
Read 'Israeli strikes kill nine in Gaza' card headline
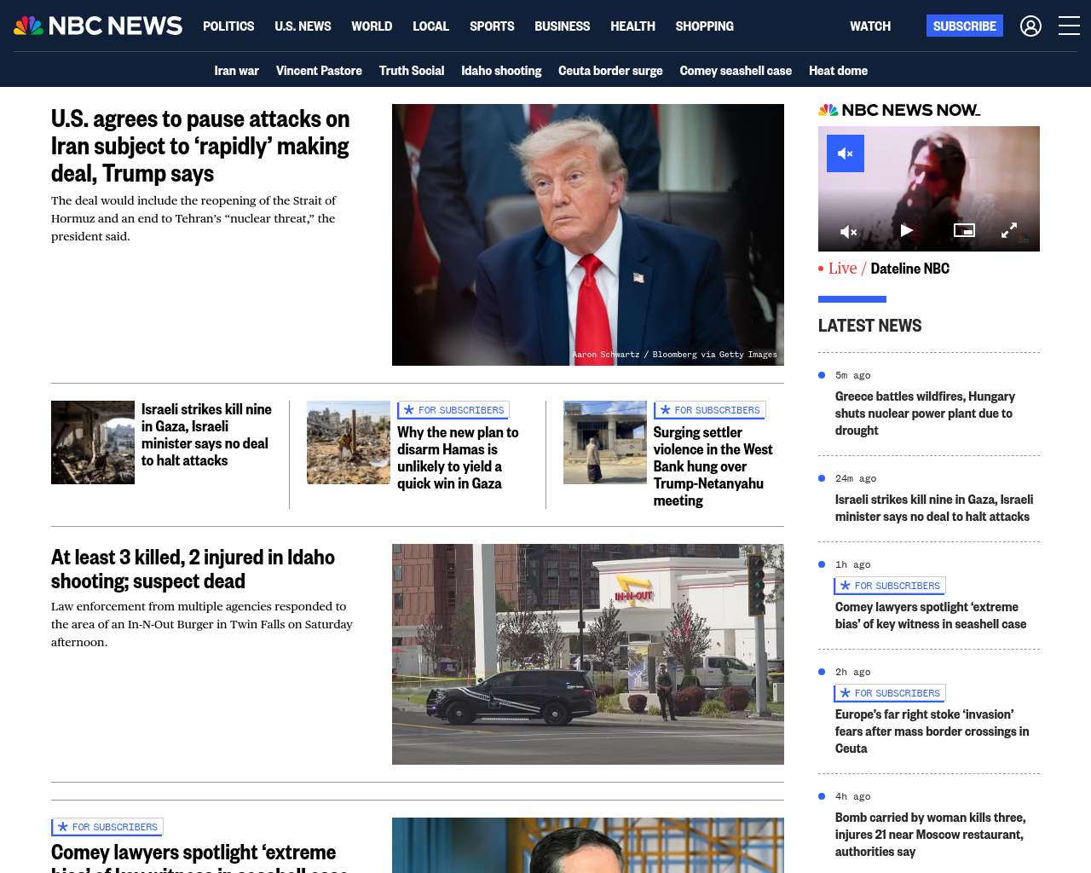206,435
